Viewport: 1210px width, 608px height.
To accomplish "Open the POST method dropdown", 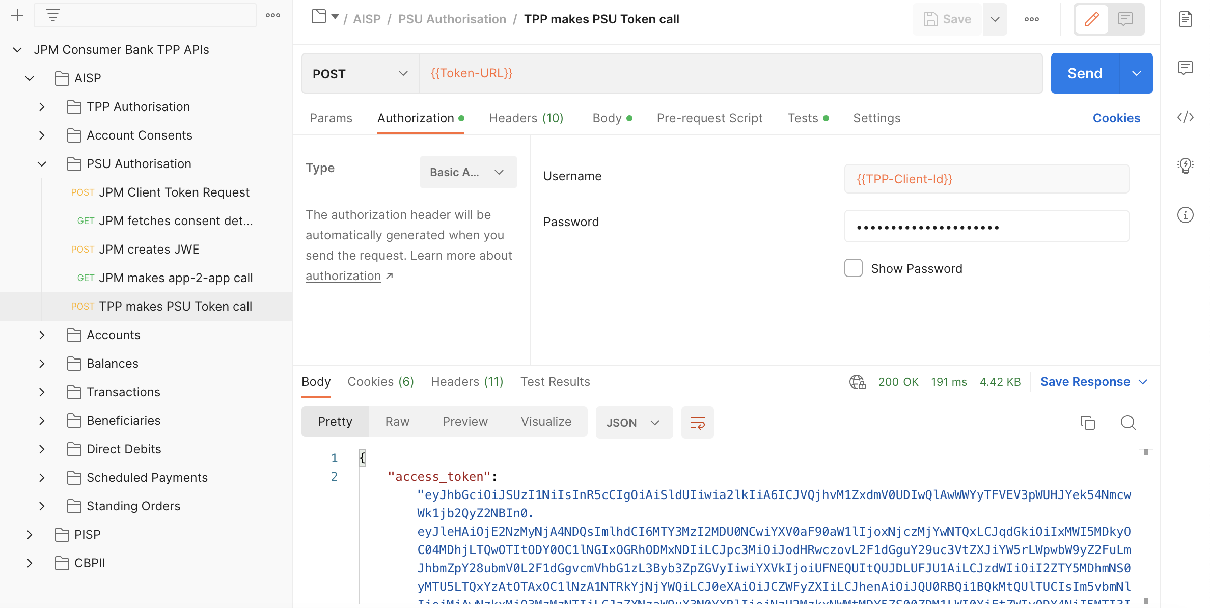I will tap(360, 73).
